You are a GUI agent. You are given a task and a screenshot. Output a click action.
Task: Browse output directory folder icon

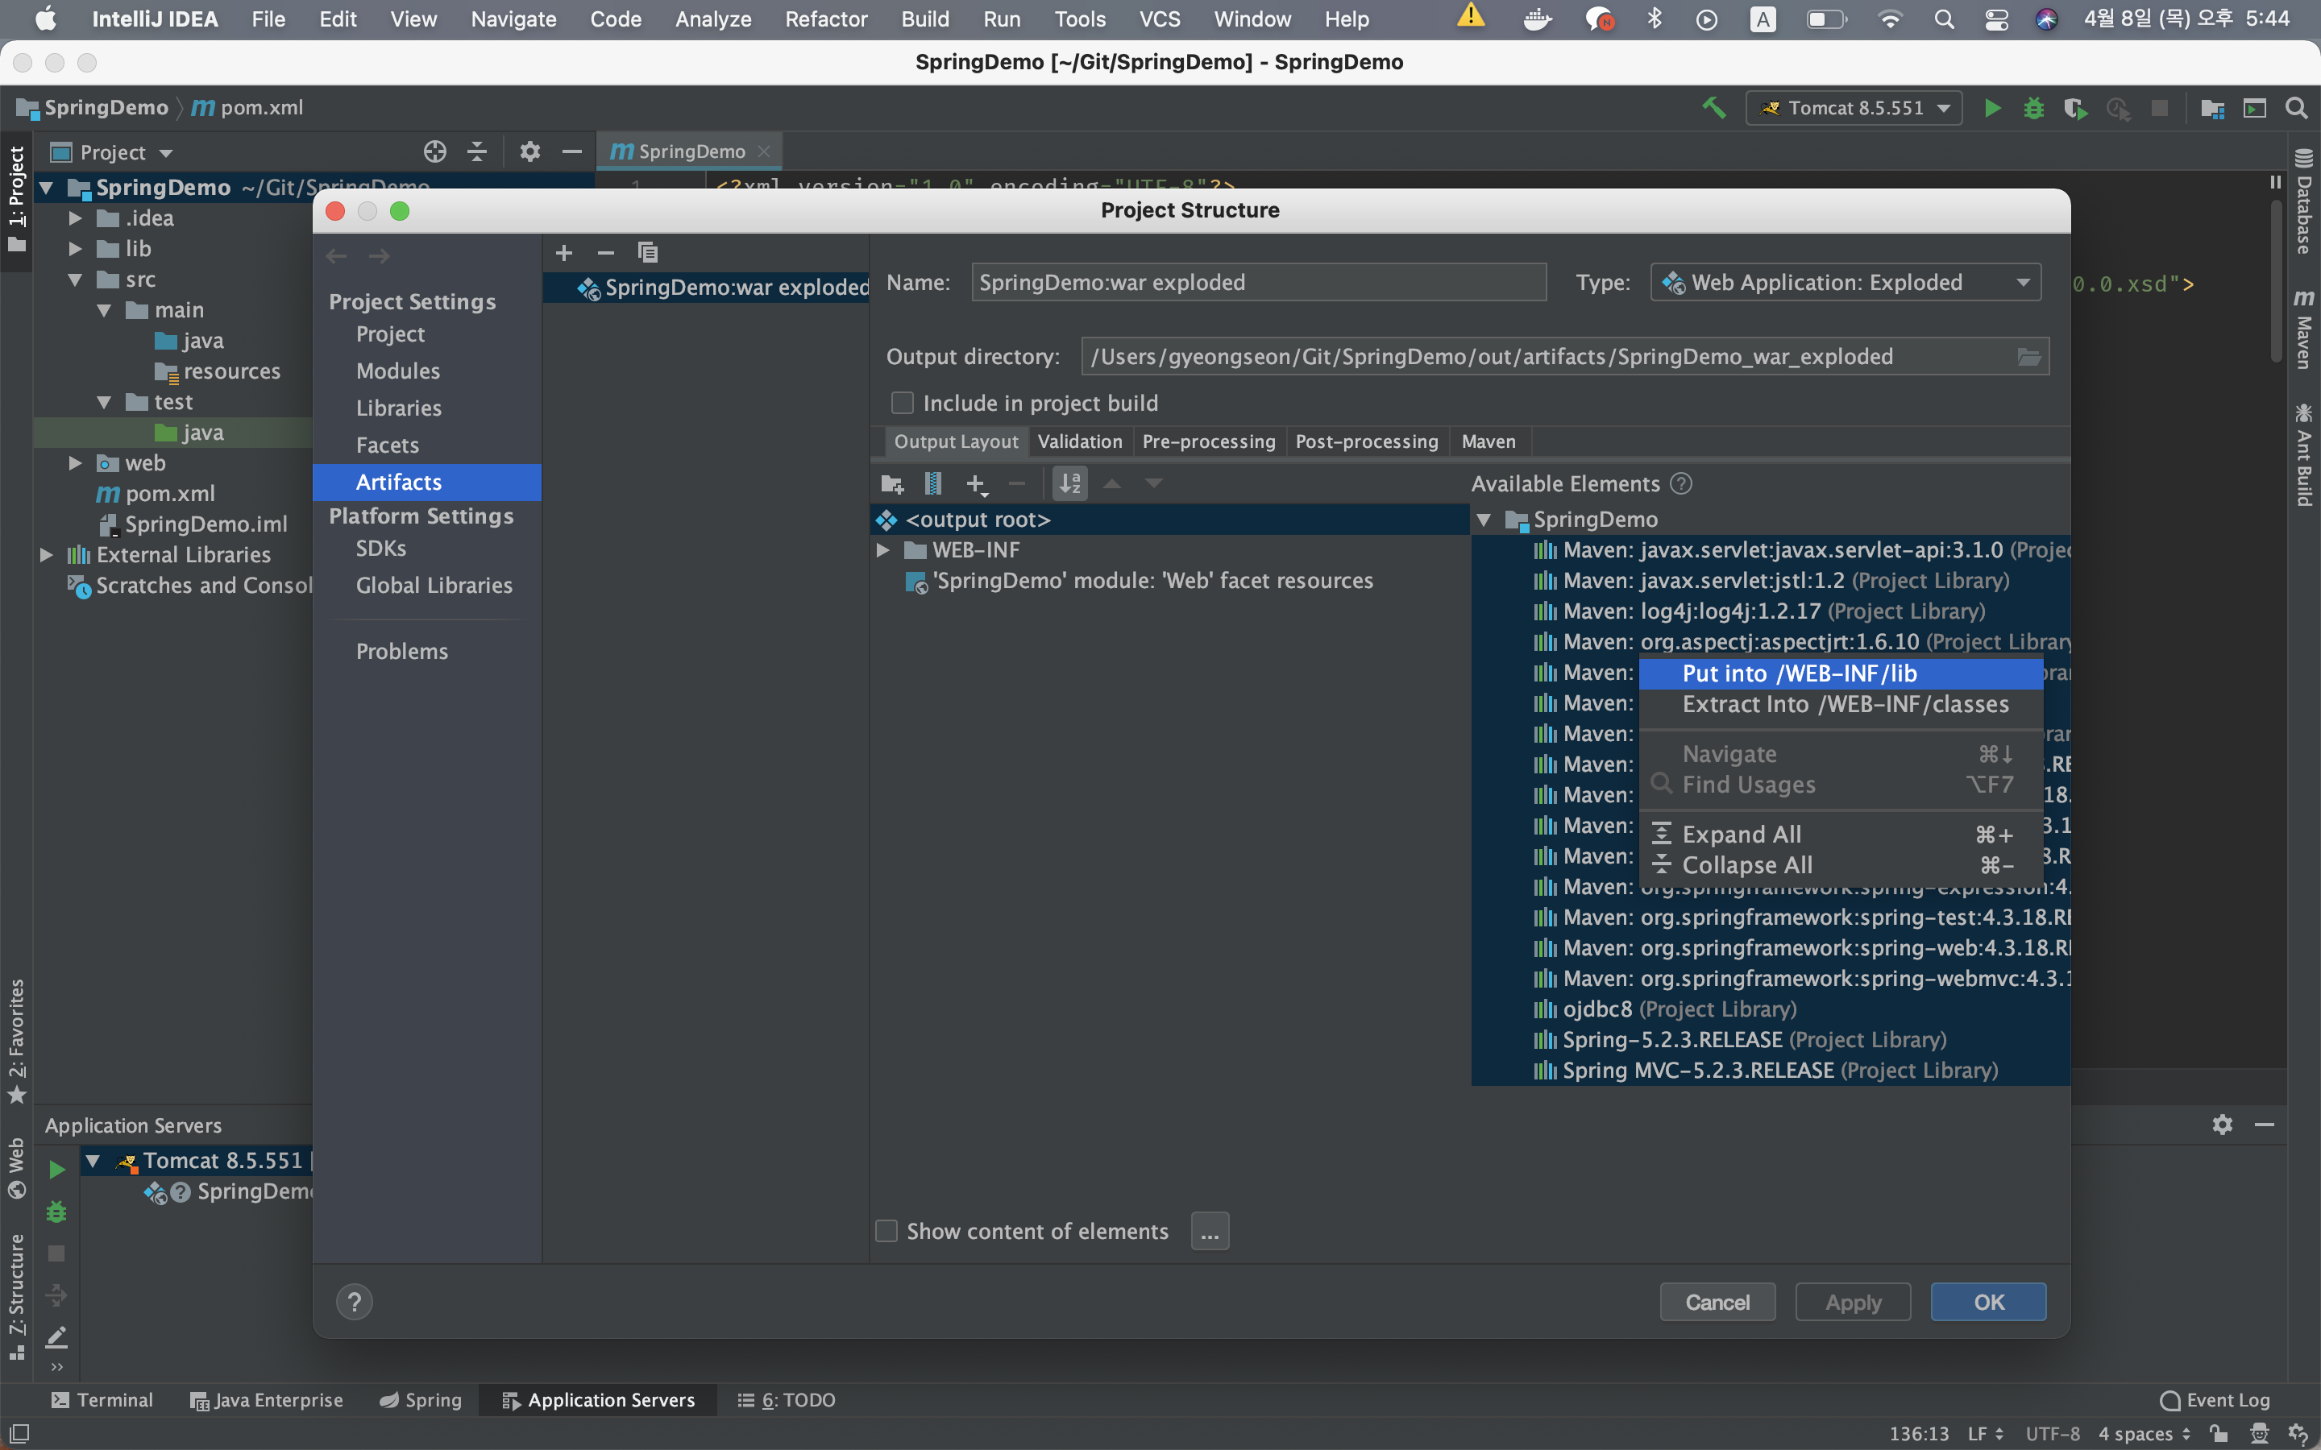[x=2028, y=357]
